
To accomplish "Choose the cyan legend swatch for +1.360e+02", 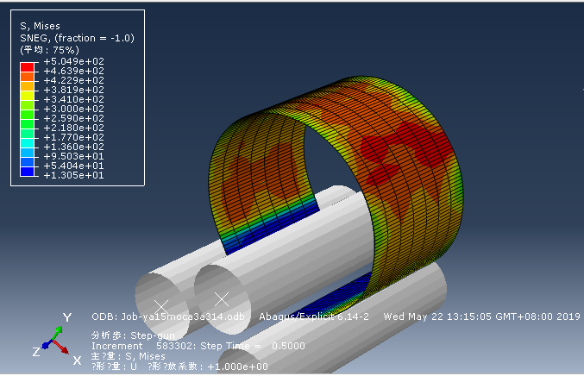I will 28,143.
